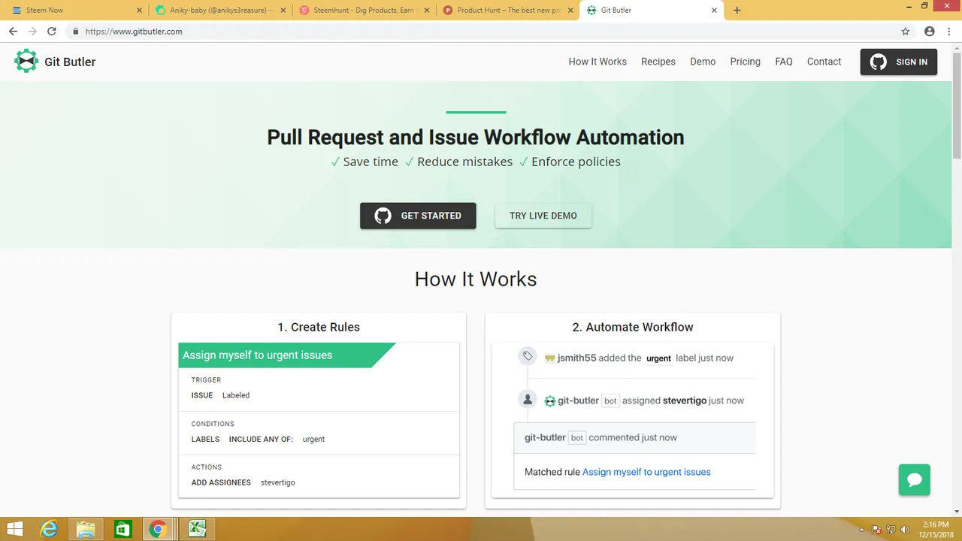Click the taskbar clock showing 2:16 PM
This screenshot has height=541, width=962.
pyautogui.click(x=937, y=529)
